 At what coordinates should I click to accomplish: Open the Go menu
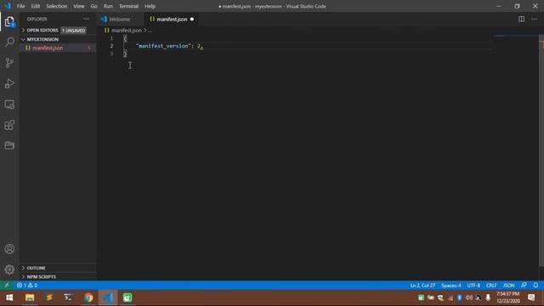click(x=94, y=6)
